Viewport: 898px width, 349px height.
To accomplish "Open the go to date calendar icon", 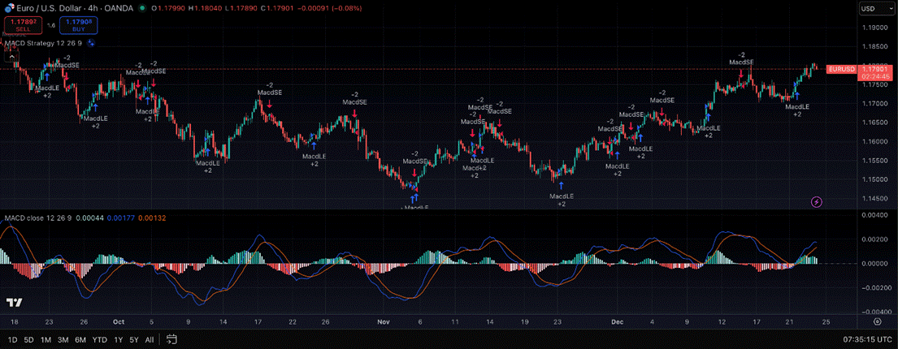I will 171,339.
